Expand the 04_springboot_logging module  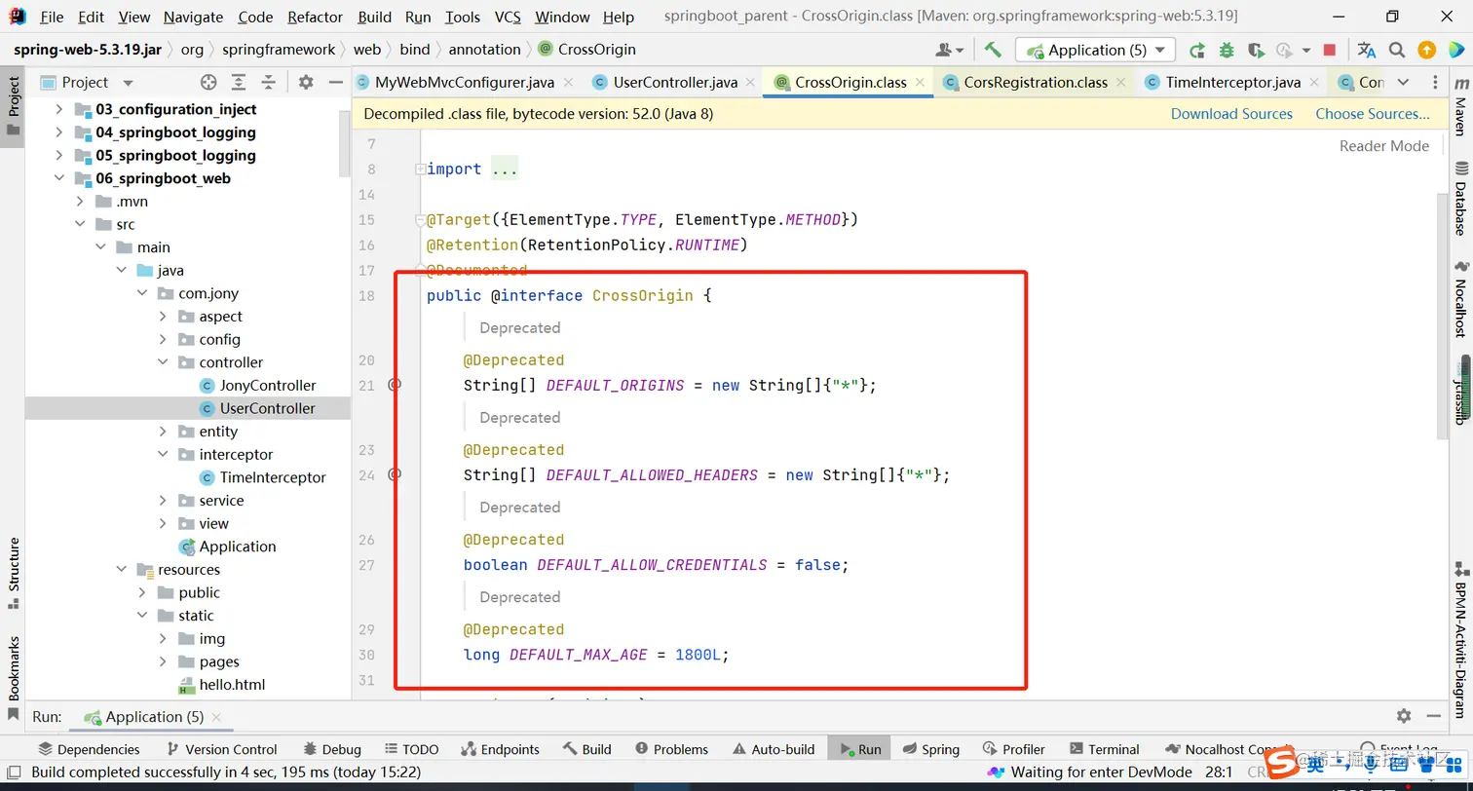[59, 132]
